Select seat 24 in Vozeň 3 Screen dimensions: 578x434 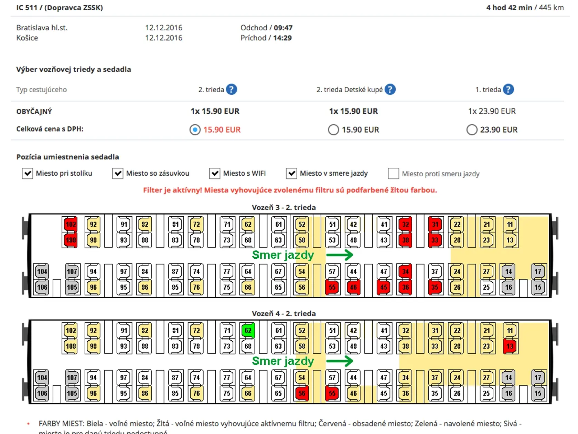point(457,271)
